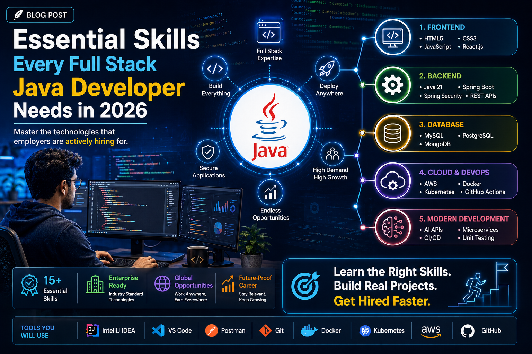Click the Future-Proof Career growth chart icon

228,284
